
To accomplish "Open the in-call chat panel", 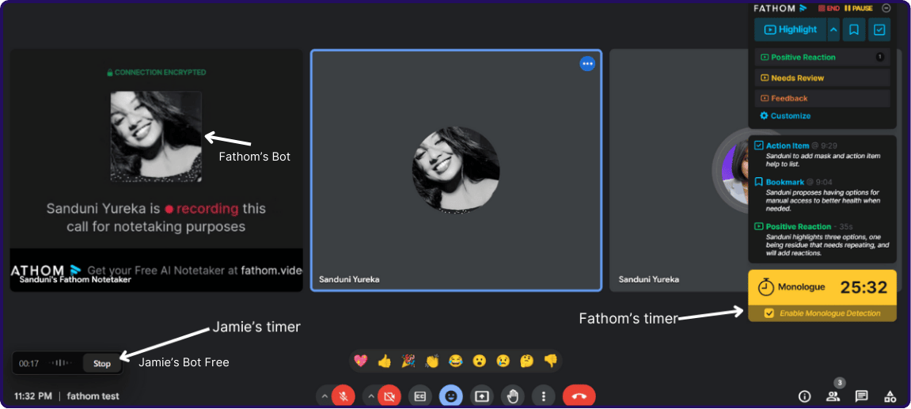I will pos(862,396).
